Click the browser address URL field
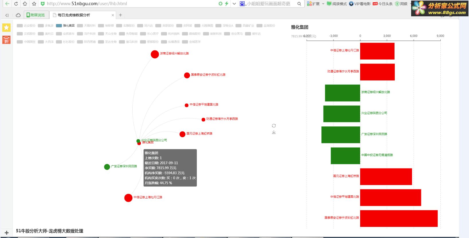 pyautogui.click(x=129, y=4)
